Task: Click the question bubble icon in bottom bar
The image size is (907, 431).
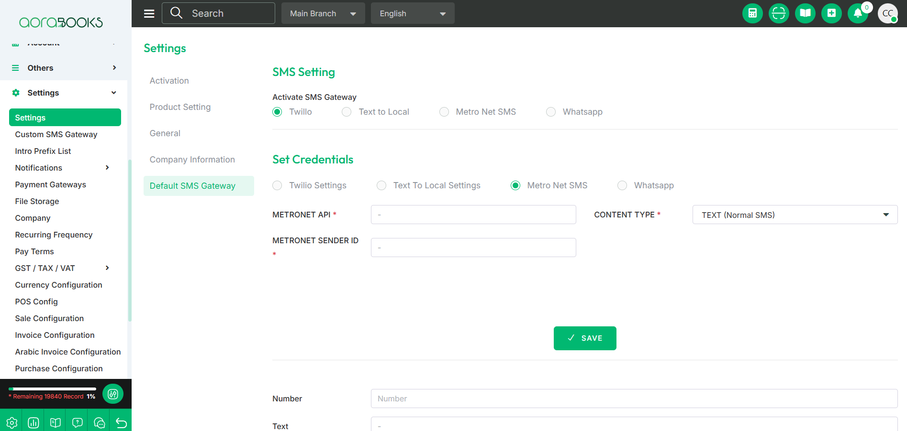Action: tap(78, 423)
